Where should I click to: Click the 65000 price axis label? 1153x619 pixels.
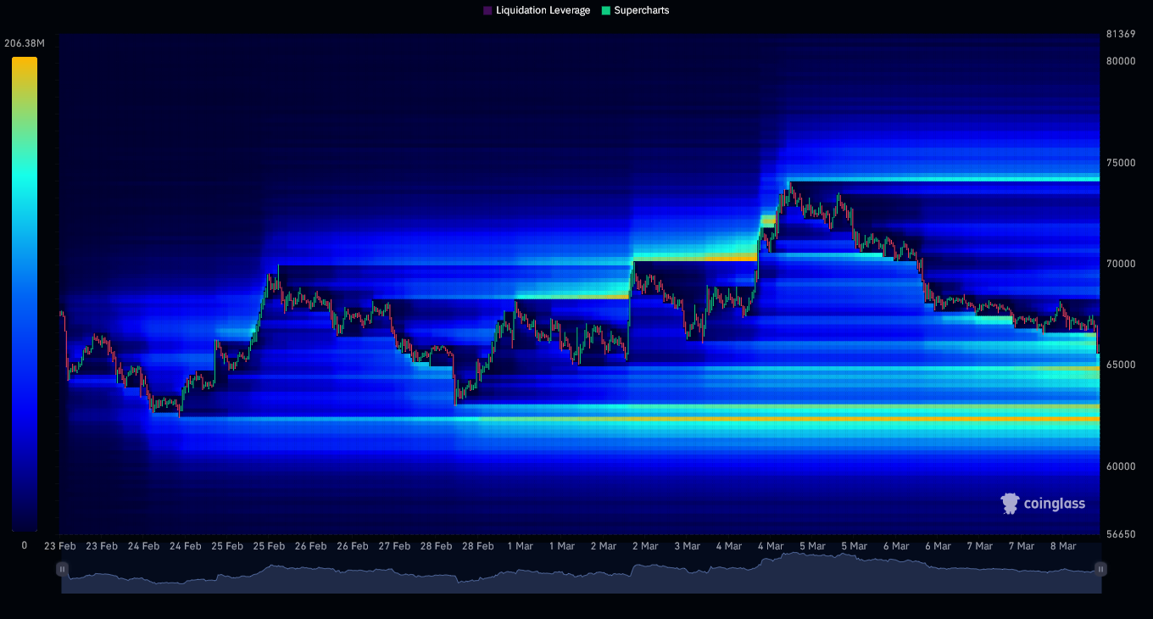tap(1121, 365)
